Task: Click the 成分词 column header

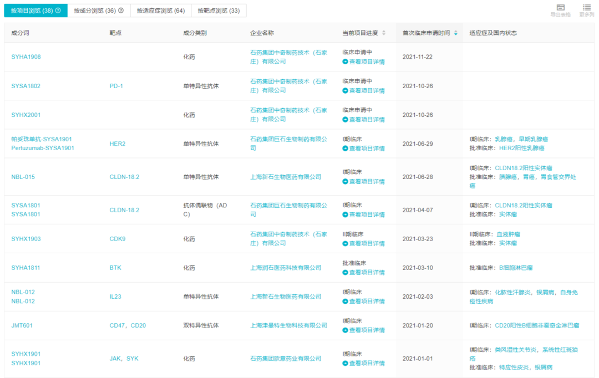Action: tap(21, 33)
